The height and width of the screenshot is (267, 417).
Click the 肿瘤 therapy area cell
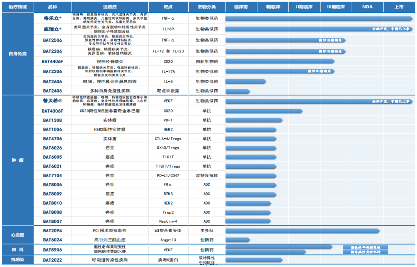click(x=18, y=160)
